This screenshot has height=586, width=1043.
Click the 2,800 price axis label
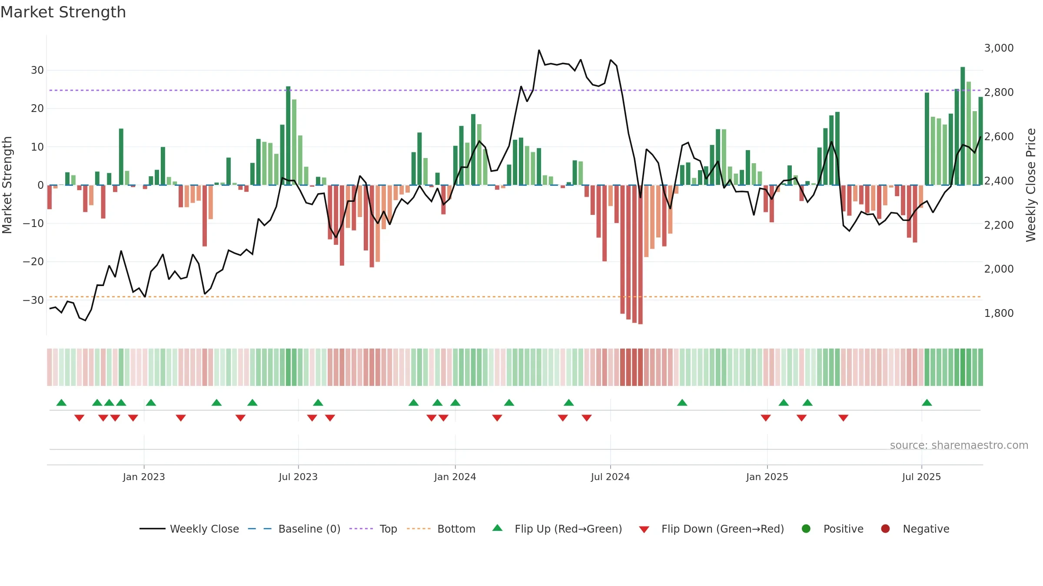(x=999, y=92)
